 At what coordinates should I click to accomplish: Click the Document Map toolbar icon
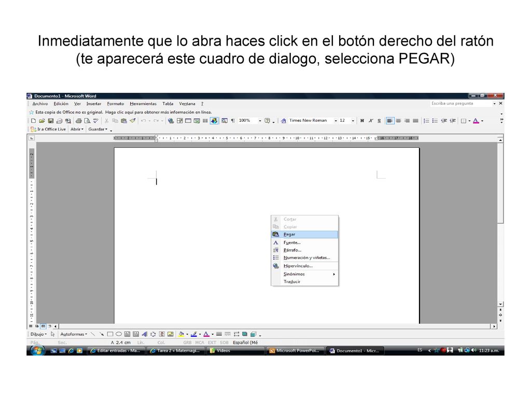click(x=224, y=121)
